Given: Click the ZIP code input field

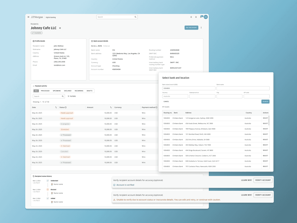Looking at the screenshot, I should 256,96.
